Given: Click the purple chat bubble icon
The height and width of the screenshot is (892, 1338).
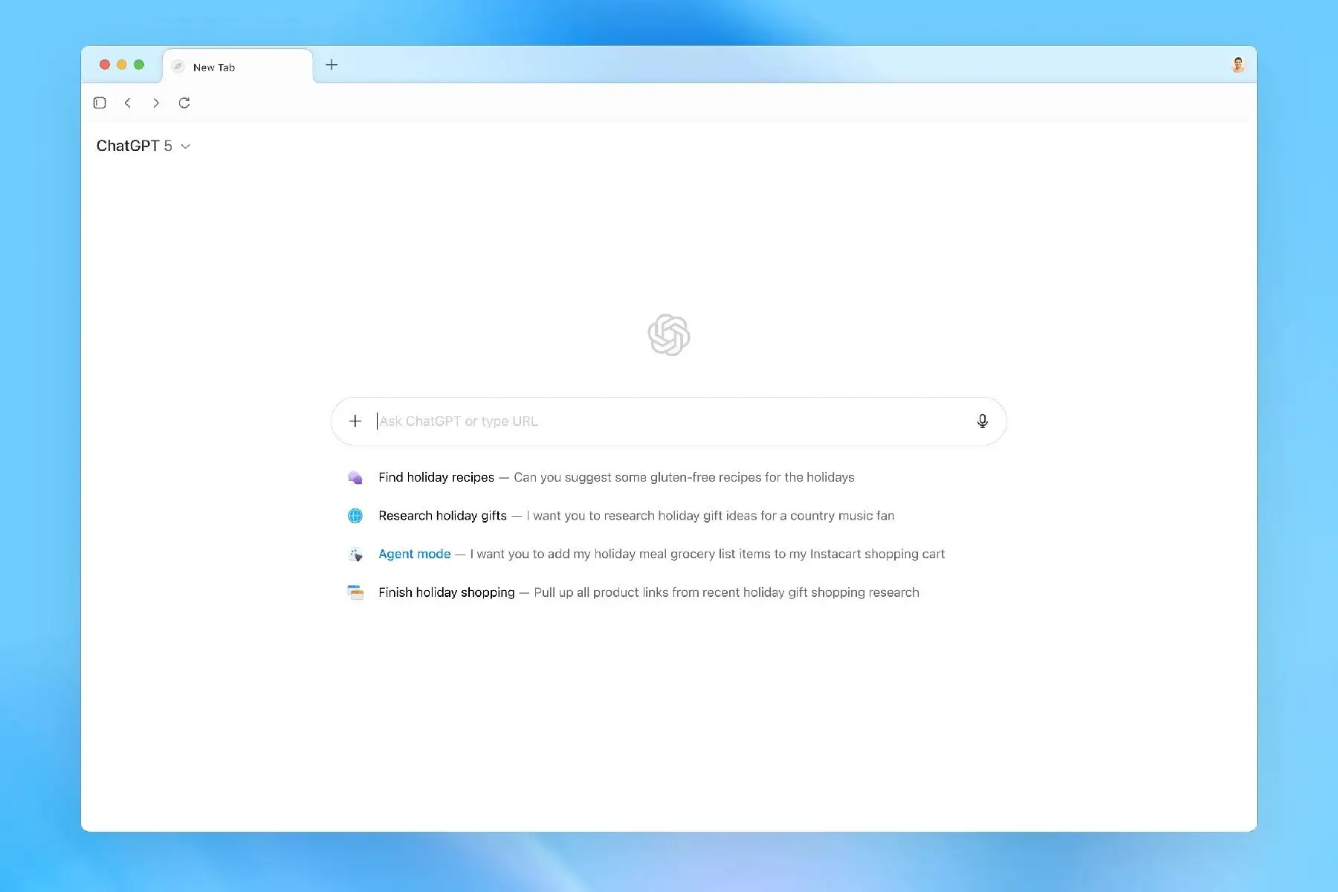Looking at the screenshot, I should point(355,477).
